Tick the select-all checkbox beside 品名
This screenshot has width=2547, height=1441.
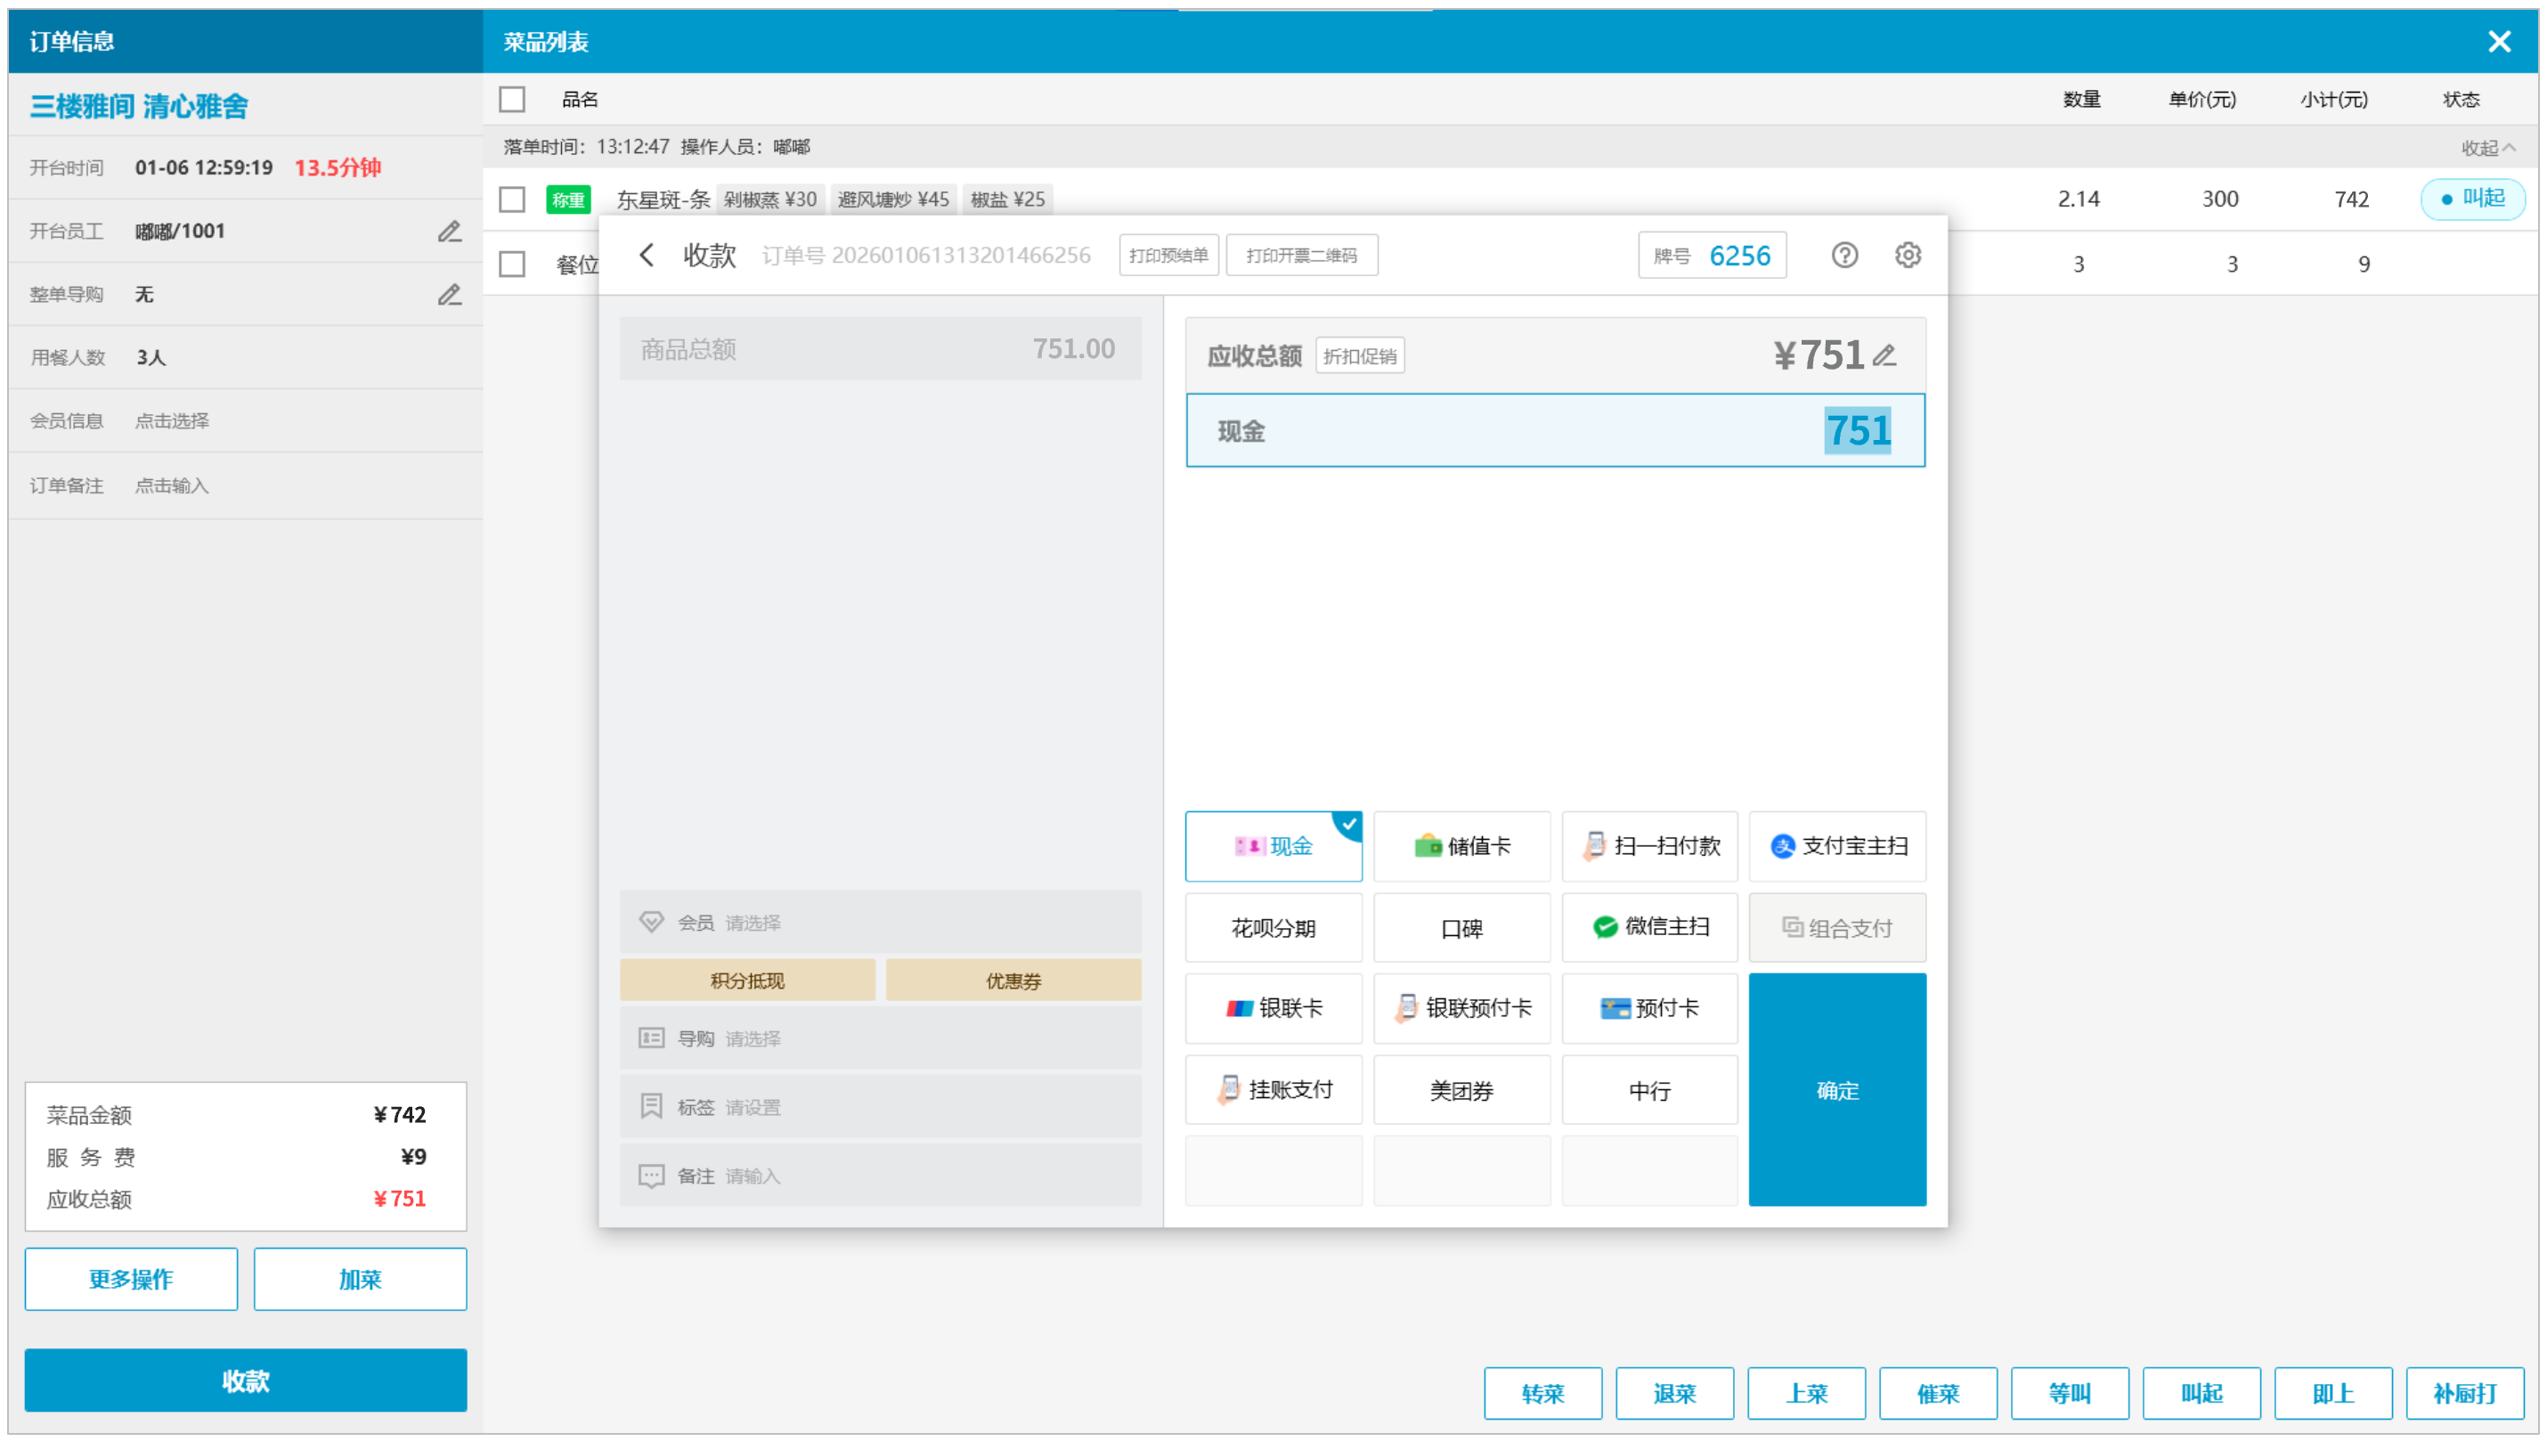pyautogui.click(x=511, y=99)
